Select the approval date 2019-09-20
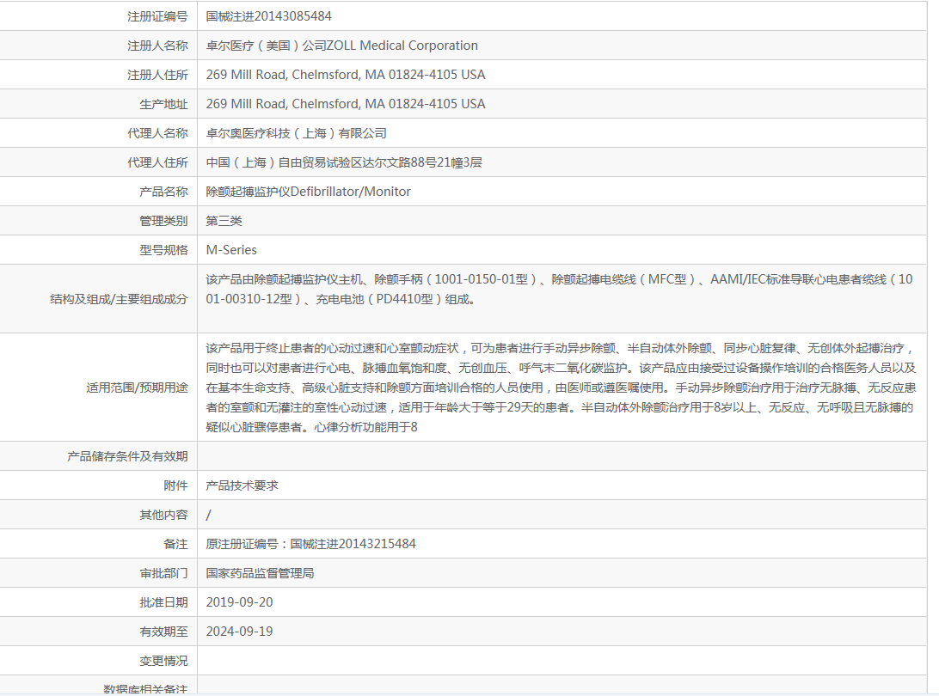This screenshot has width=939, height=696. click(x=240, y=602)
